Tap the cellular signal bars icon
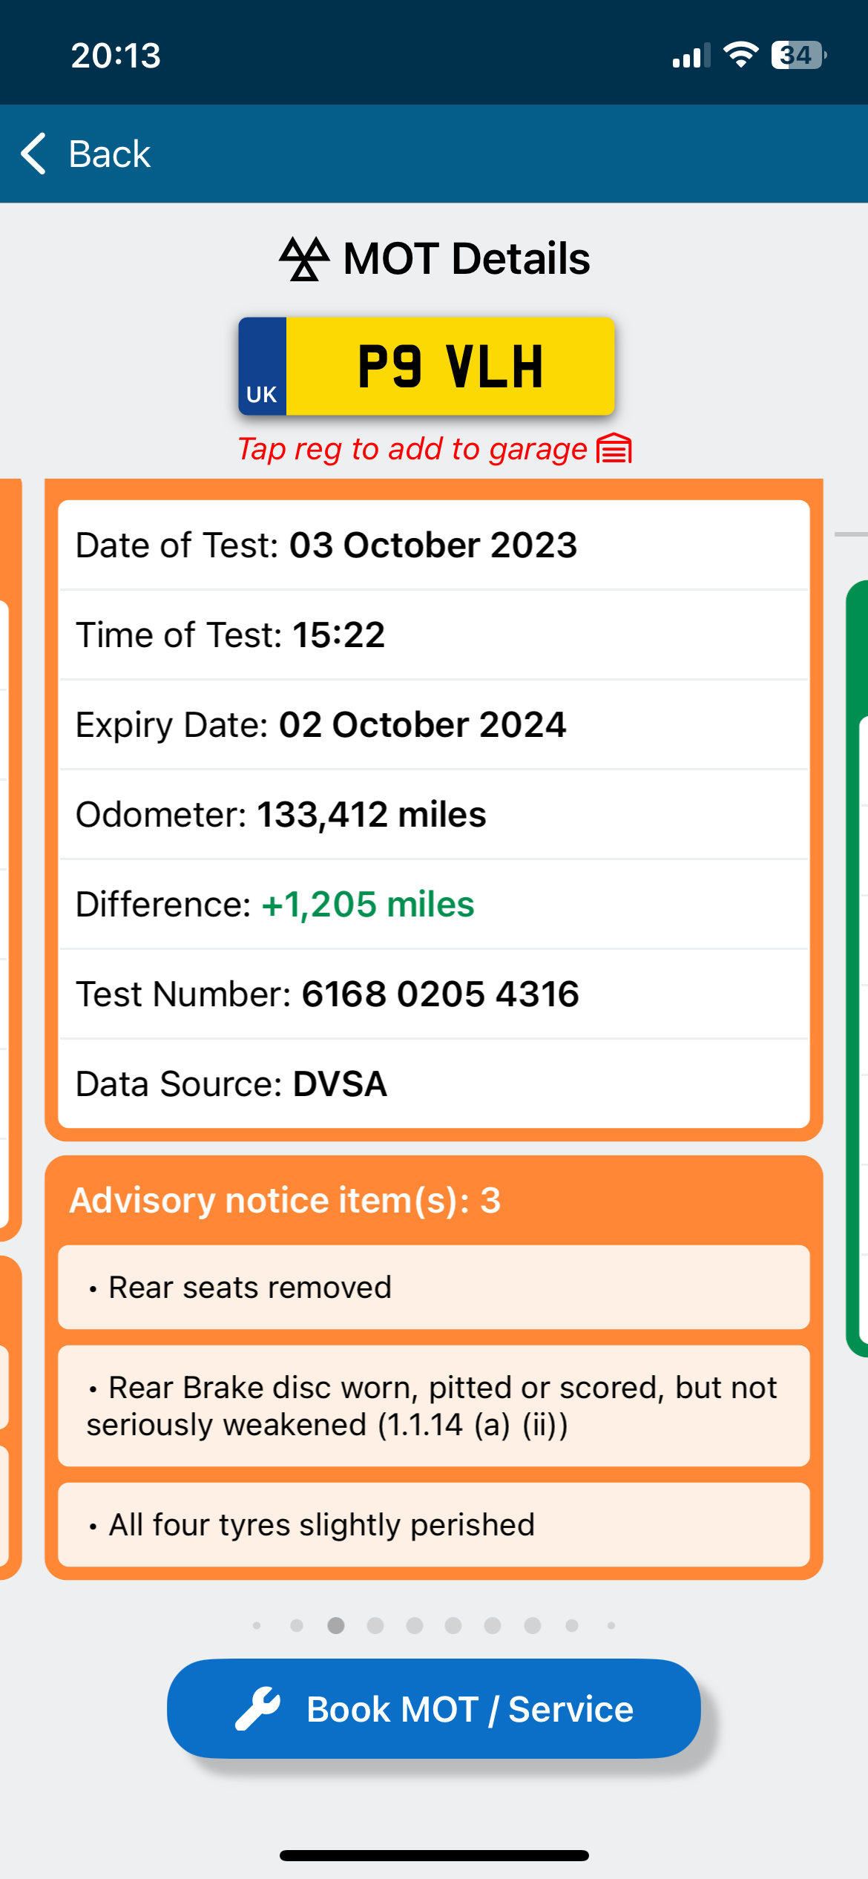868x1879 pixels. click(691, 56)
